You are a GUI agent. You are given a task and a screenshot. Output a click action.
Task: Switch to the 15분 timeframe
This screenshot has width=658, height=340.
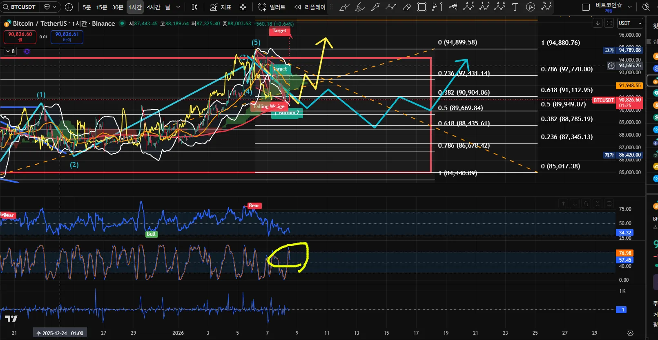coord(101,7)
